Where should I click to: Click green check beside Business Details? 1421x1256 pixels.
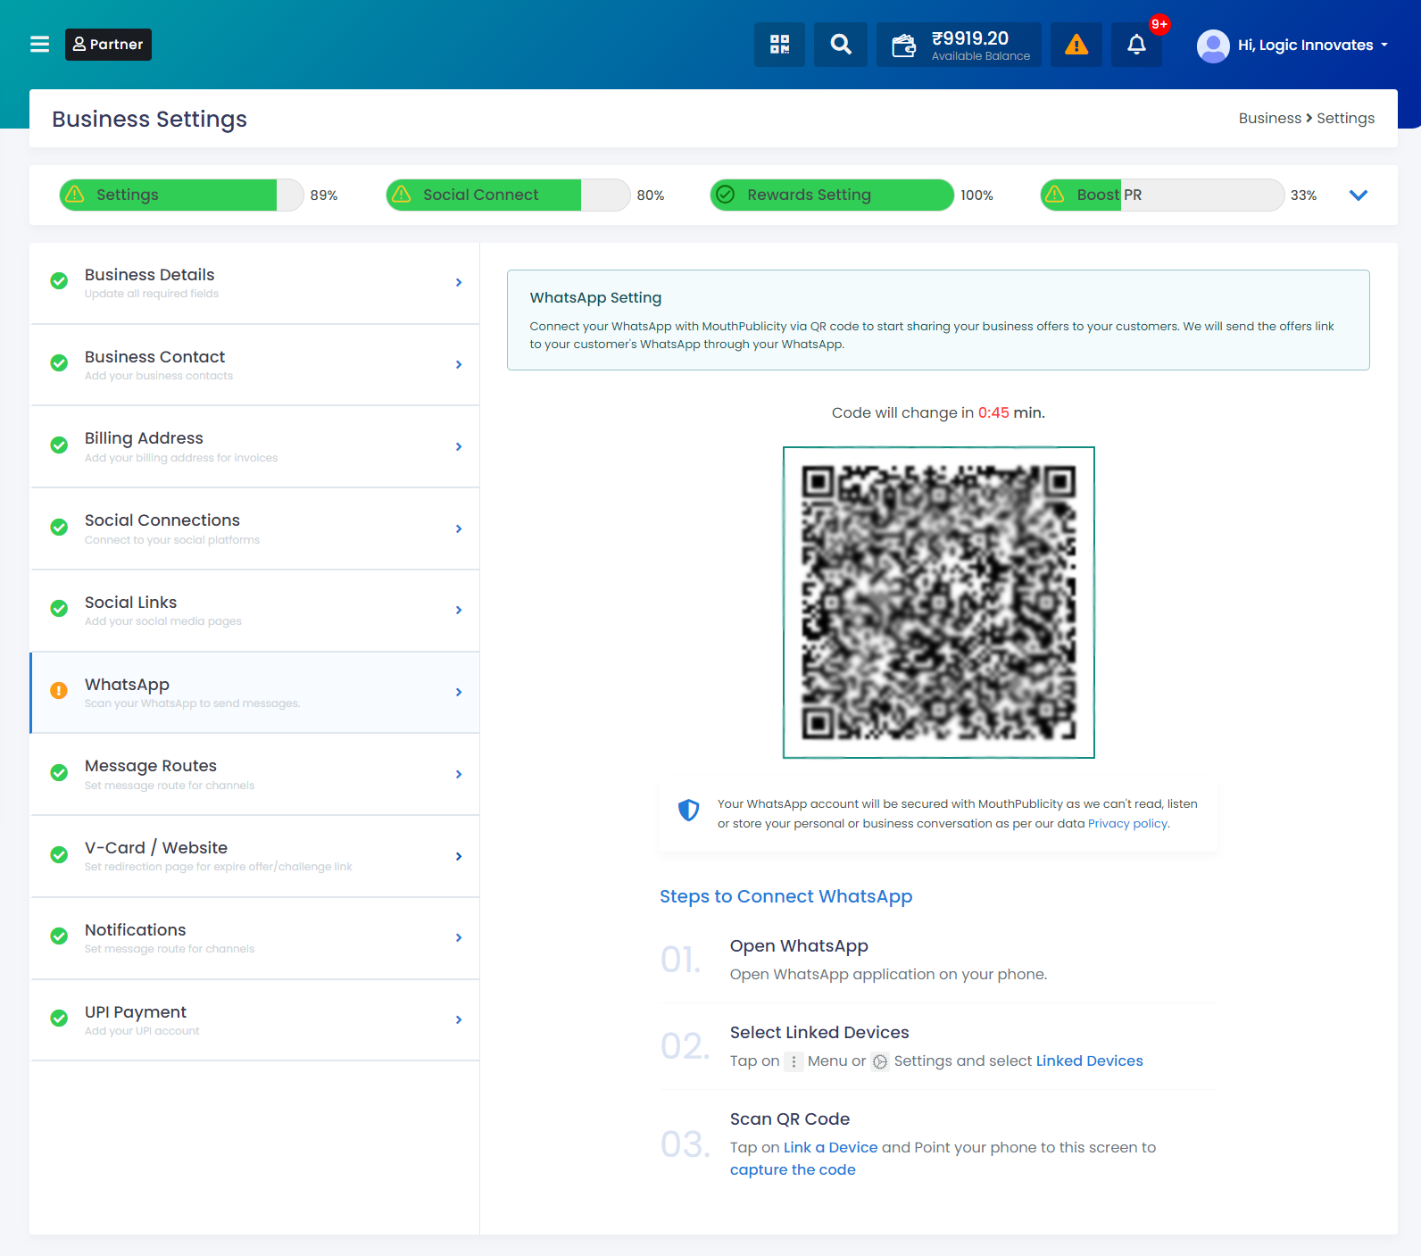59,281
